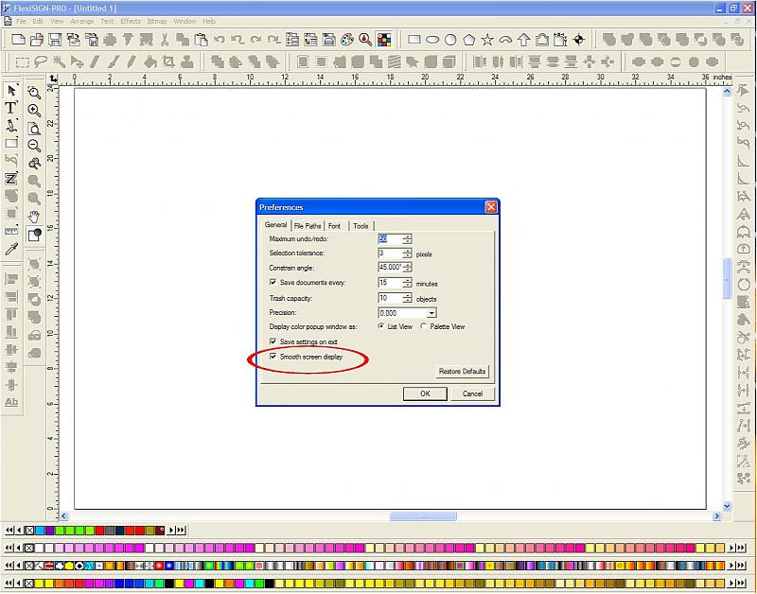Click the magnifier with red drop icon

tap(365, 40)
